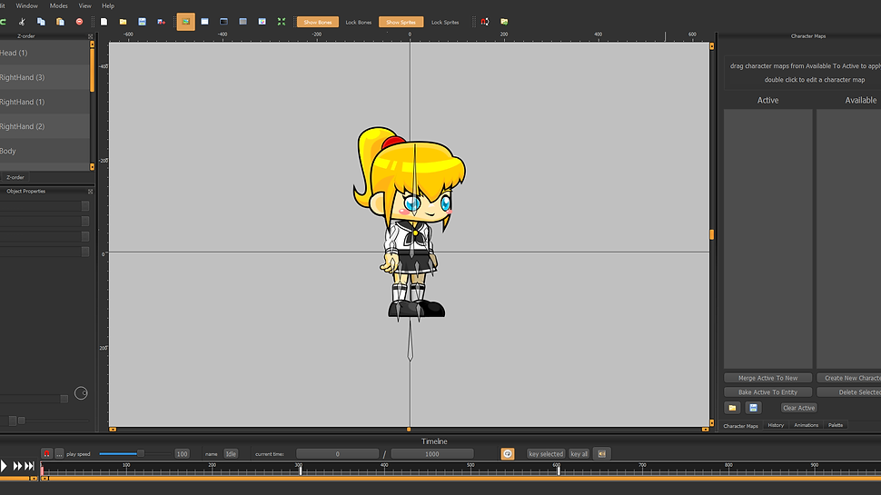Open the Window menu
This screenshot has height=495, width=881.
point(27,5)
